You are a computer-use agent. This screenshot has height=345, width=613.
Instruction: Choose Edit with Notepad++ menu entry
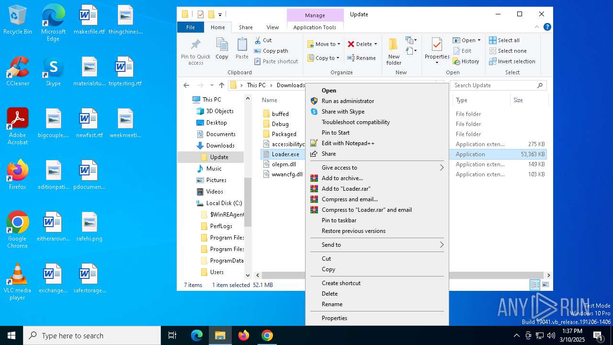pos(377,143)
